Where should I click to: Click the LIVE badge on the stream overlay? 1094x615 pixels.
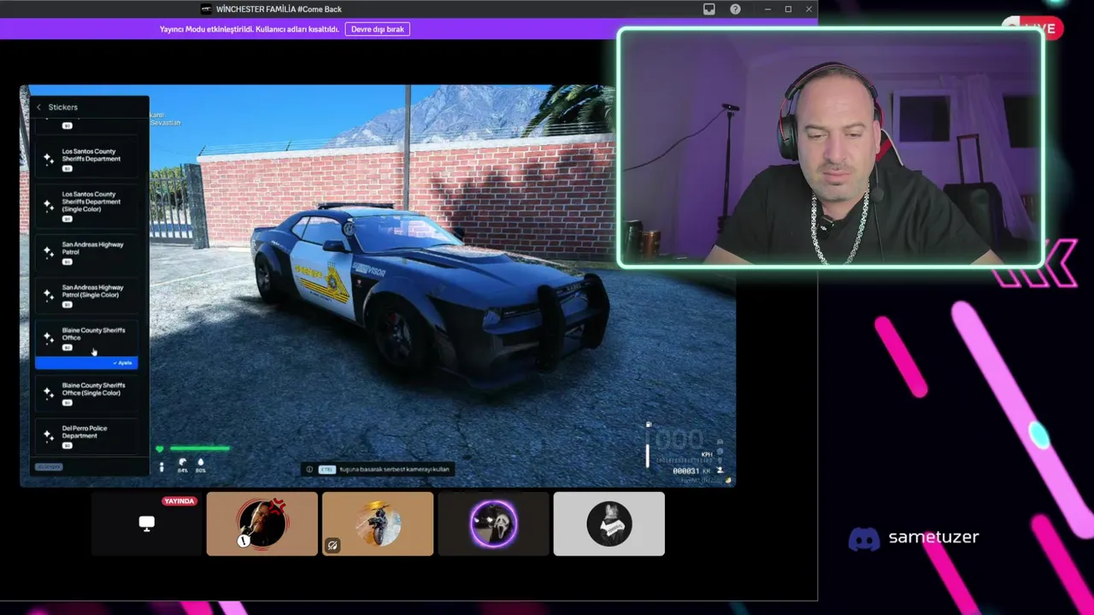(x=1032, y=28)
